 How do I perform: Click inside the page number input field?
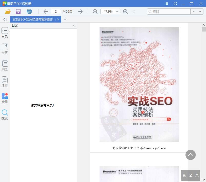coord(56,11)
